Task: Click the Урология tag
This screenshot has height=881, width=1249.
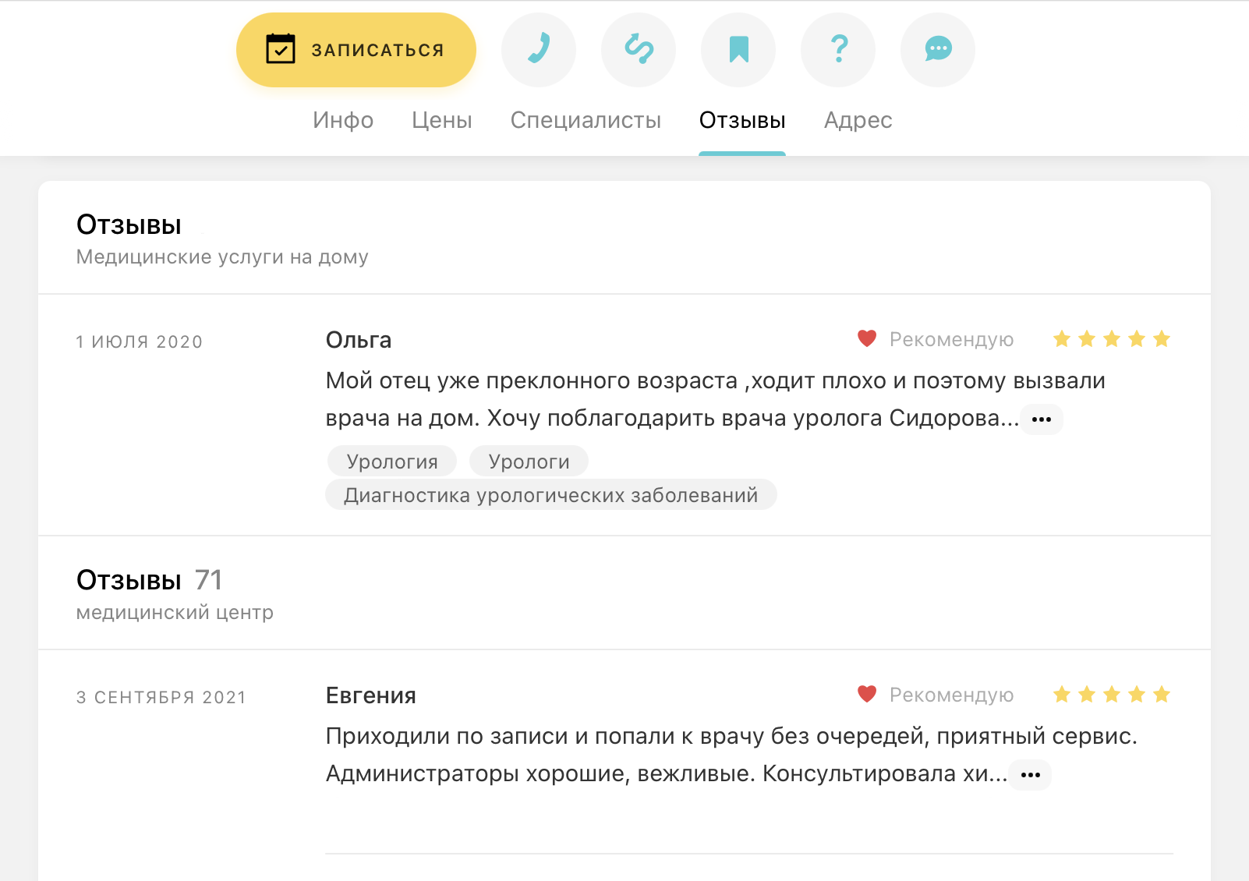Action: [x=392, y=462]
